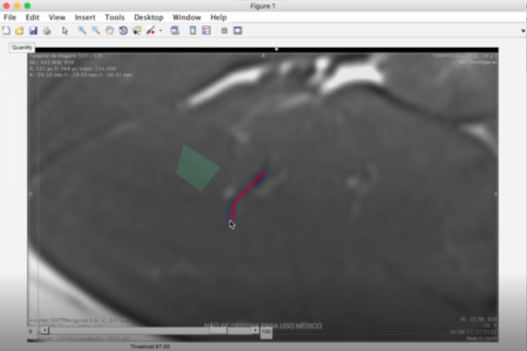Insert a colorbar from the toolbar

tap(193, 30)
